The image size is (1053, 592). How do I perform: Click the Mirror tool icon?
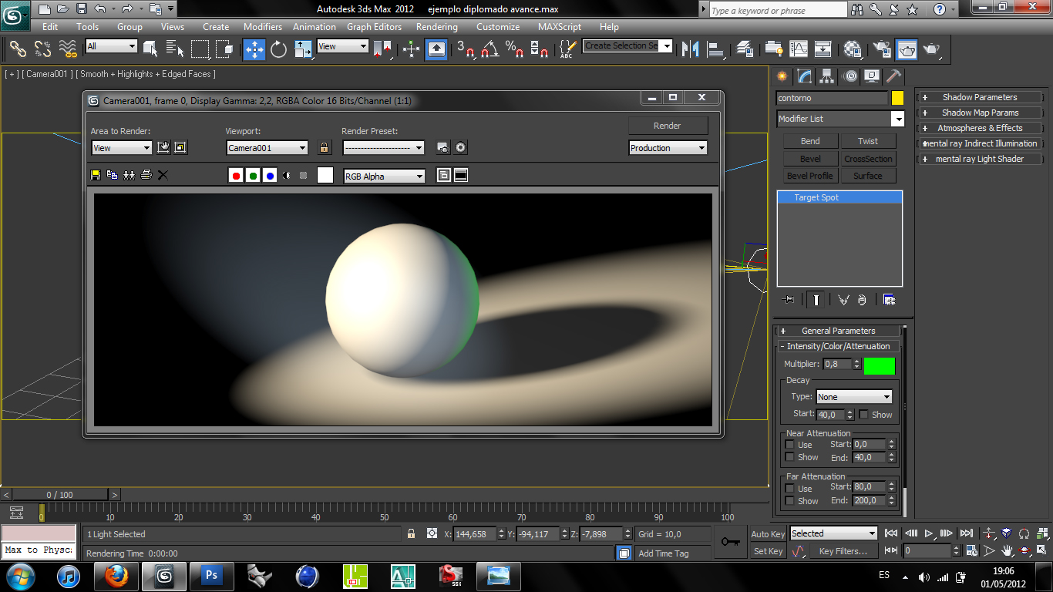coord(691,49)
